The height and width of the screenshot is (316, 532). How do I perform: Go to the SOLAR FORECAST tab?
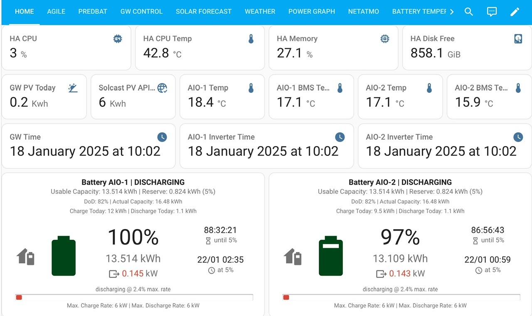(x=204, y=12)
